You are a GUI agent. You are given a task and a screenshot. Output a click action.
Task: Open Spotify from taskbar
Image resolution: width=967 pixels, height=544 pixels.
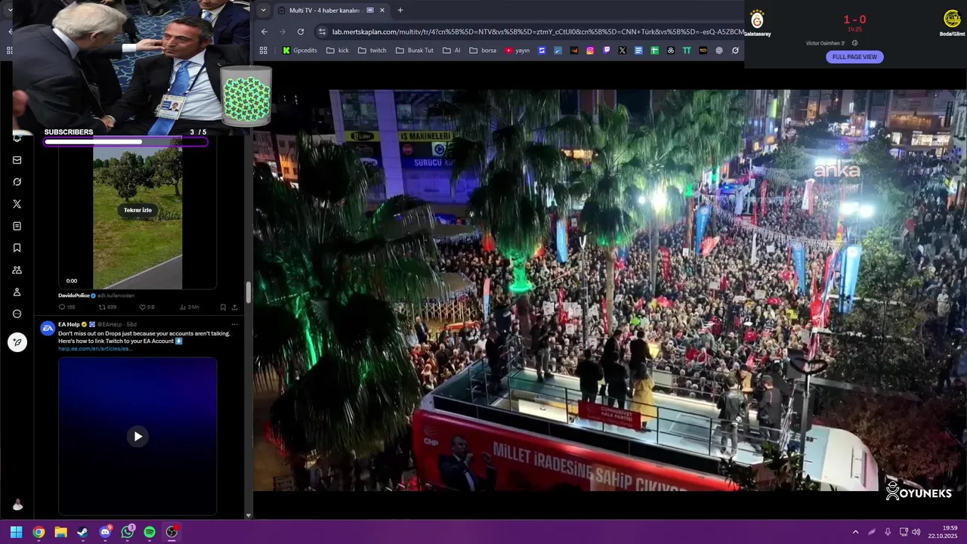150,532
